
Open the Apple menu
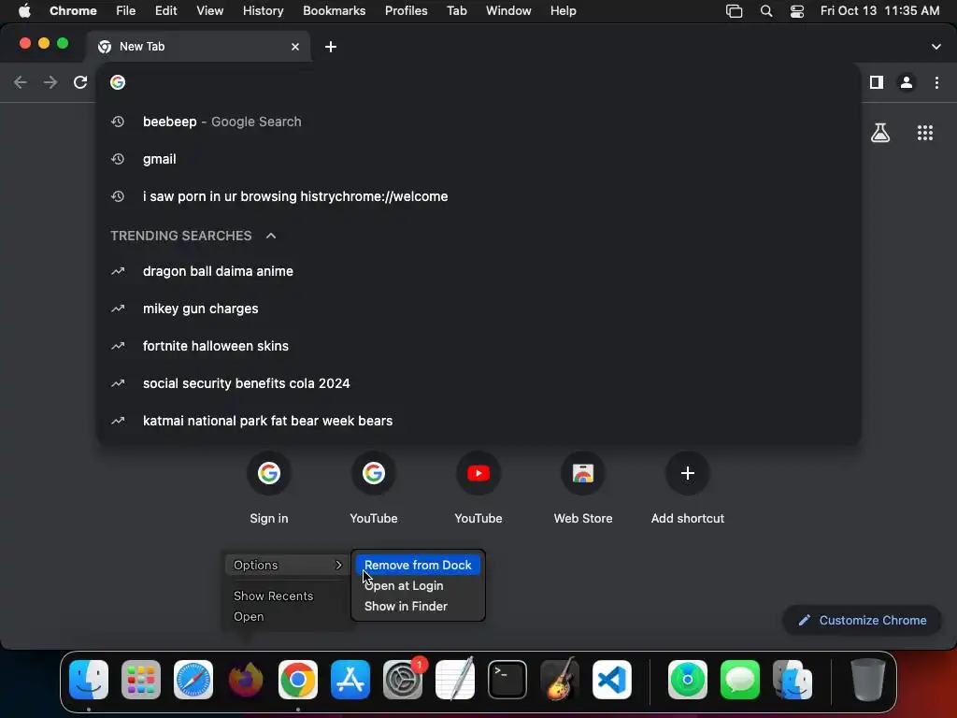(24, 11)
